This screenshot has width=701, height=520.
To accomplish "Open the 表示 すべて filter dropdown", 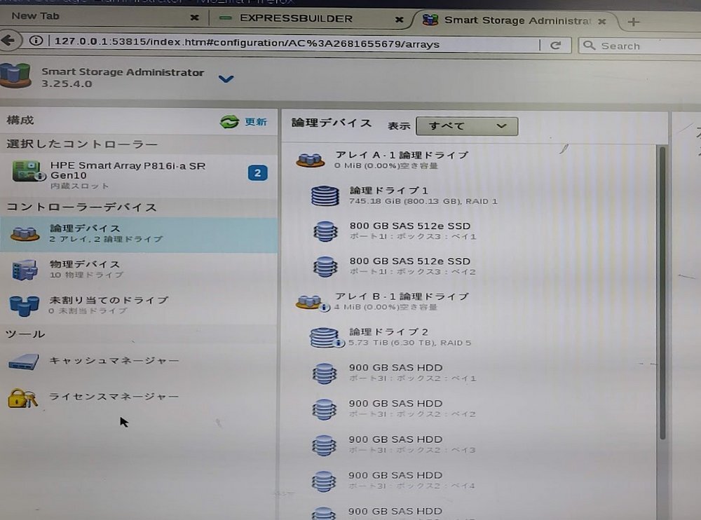I will click(467, 126).
